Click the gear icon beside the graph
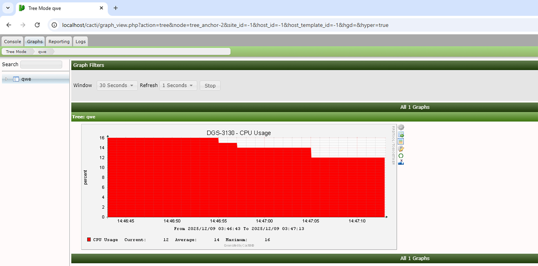 coord(401,127)
